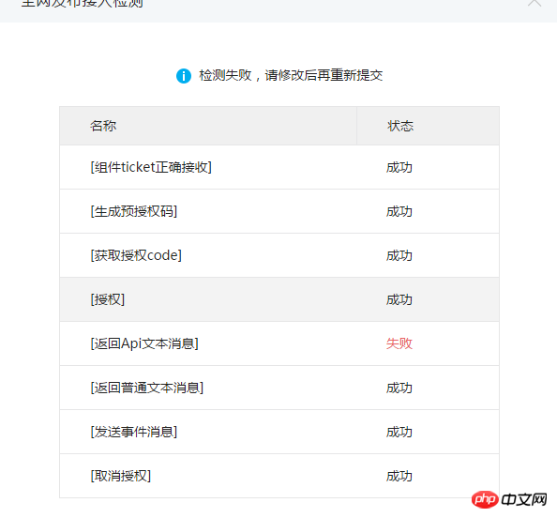Click the php中文网 logo watermark

click(509, 499)
